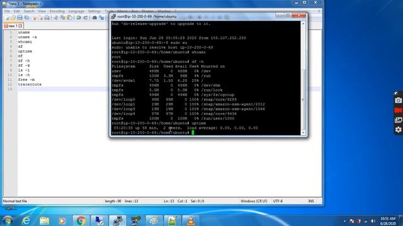Open the Settings menu in Notepad++
The width and height of the screenshot is (403, 226).
94,11
